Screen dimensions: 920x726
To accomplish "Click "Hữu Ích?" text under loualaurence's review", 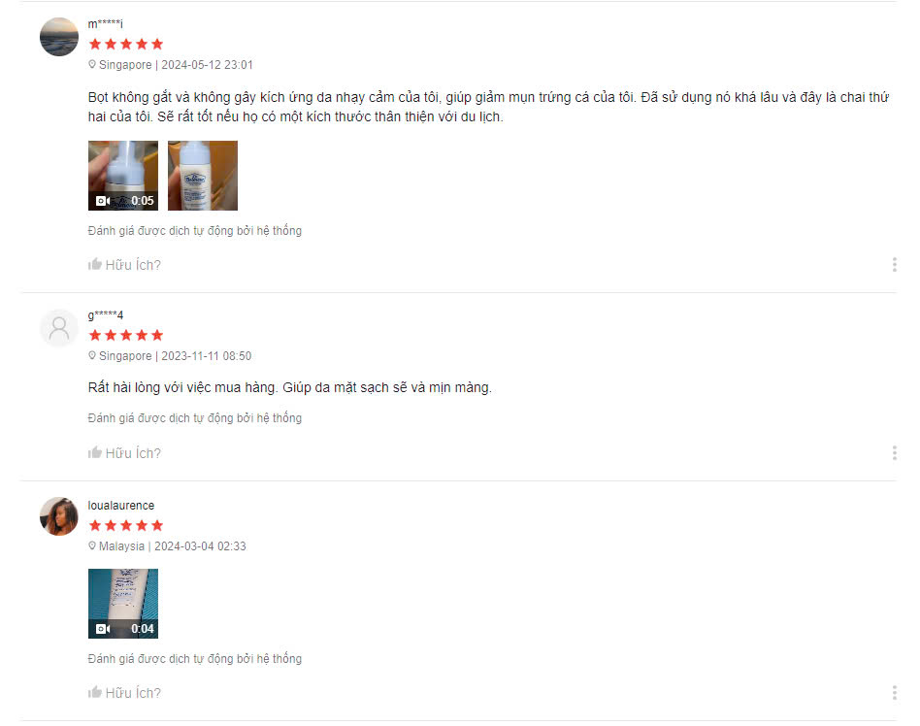I will (133, 693).
